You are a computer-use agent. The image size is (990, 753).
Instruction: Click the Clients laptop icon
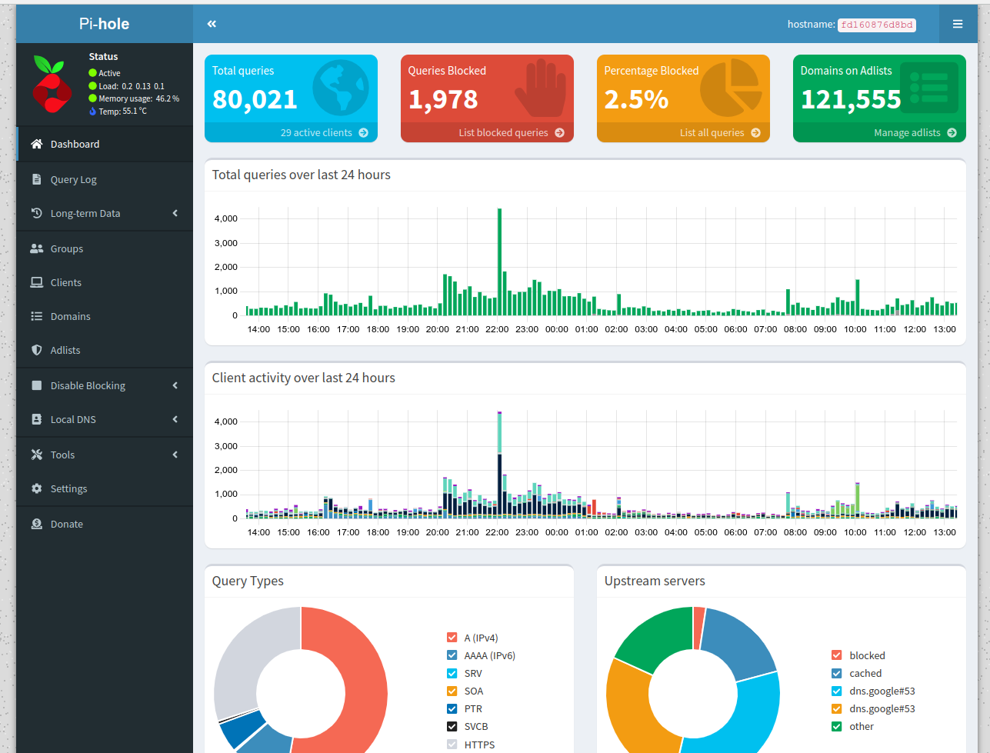pos(36,282)
